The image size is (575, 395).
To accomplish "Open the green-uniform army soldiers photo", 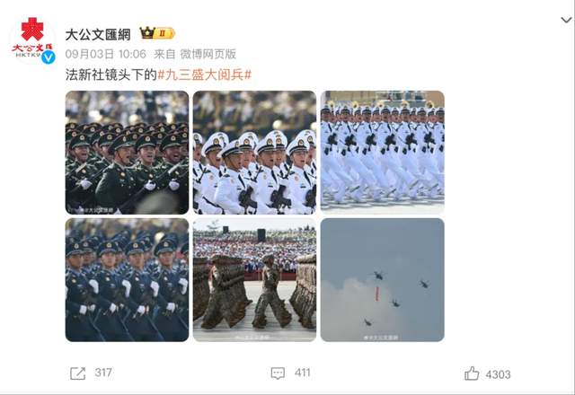I will point(127,153).
